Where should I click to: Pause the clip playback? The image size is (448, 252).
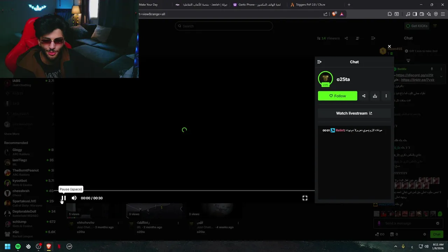(64, 198)
